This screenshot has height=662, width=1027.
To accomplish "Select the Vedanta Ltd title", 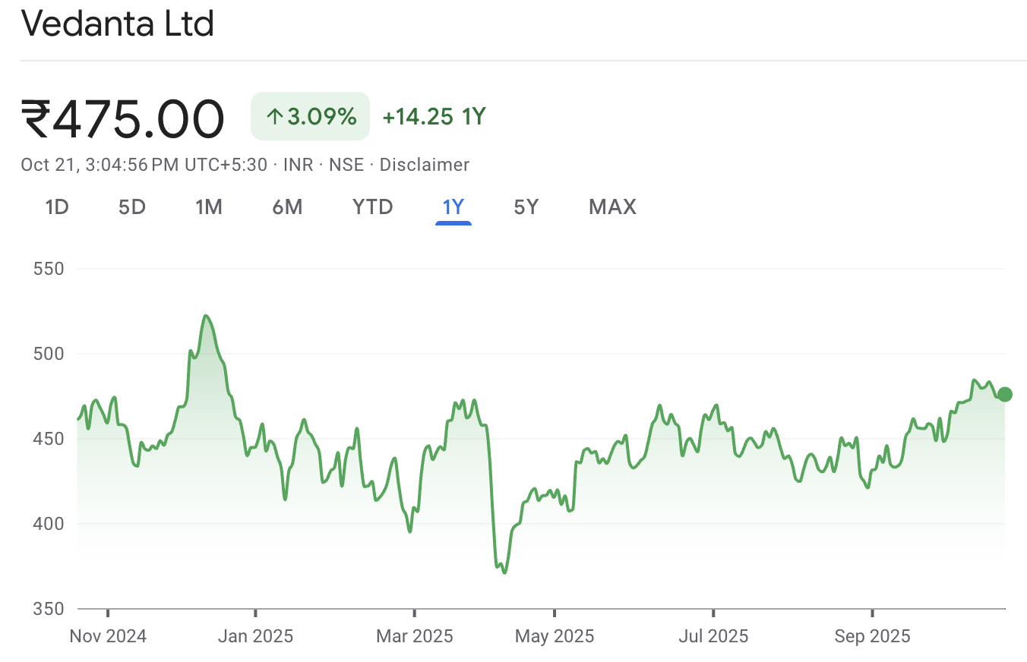I will tap(118, 24).
